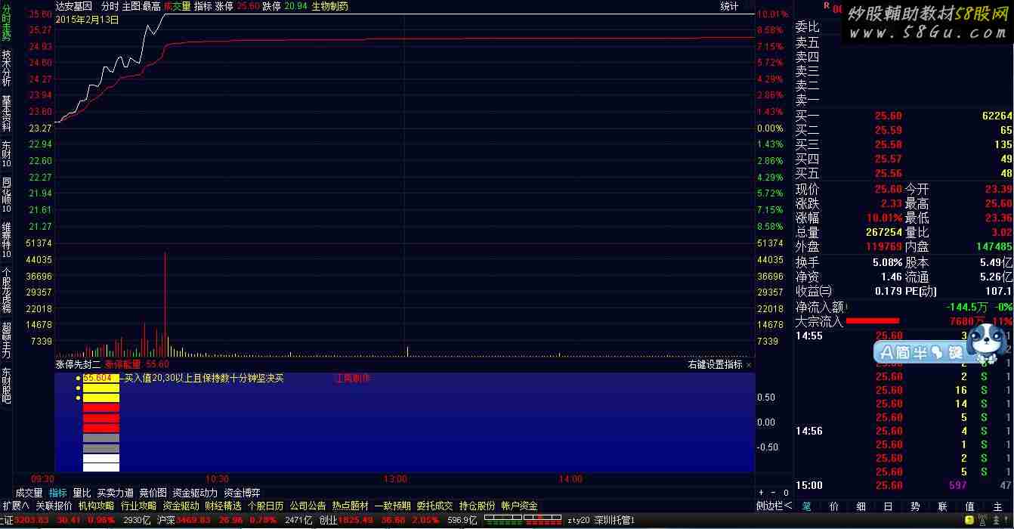Switch to the 资金驱动力 tab

tap(195, 493)
